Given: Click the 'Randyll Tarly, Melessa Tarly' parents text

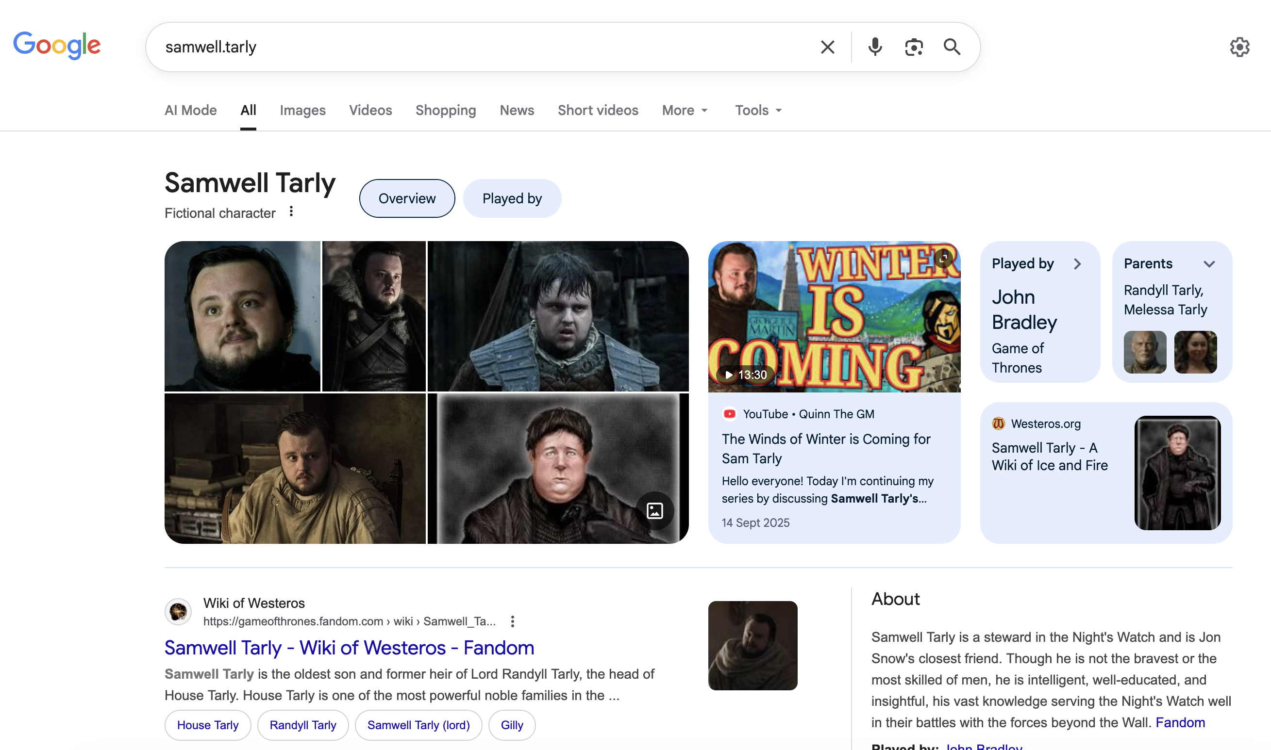Looking at the screenshot, I should [x=1166, y=300].
